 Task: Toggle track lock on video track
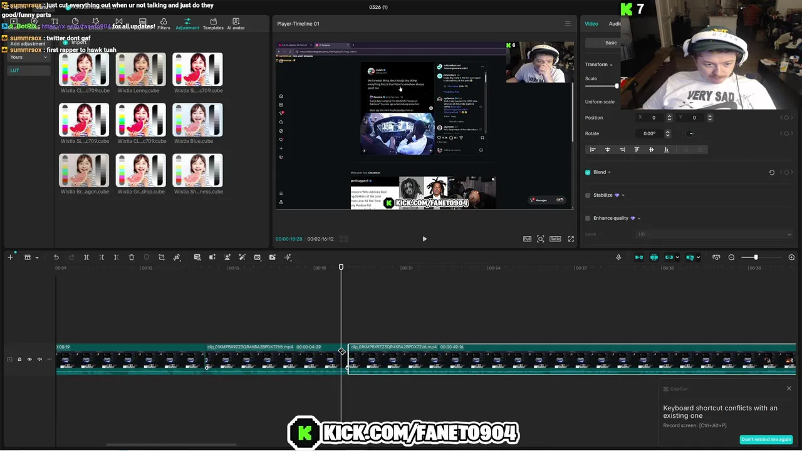tap(19, 360)
